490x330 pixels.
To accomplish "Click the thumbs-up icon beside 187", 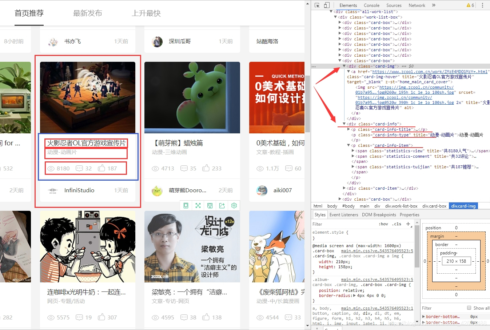I will point(101,168).
